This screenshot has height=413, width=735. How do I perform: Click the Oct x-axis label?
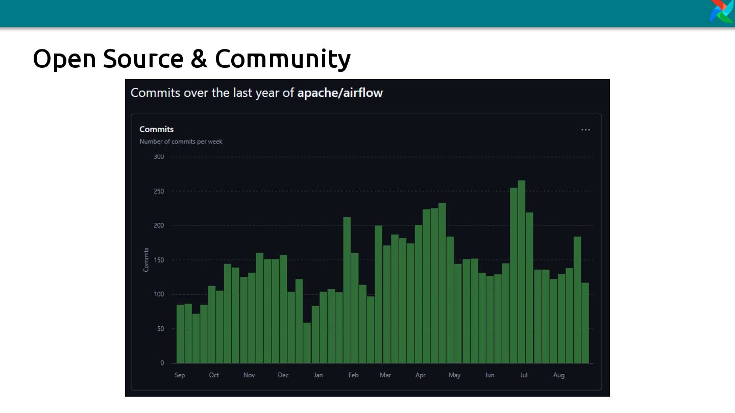coord(214,375)
